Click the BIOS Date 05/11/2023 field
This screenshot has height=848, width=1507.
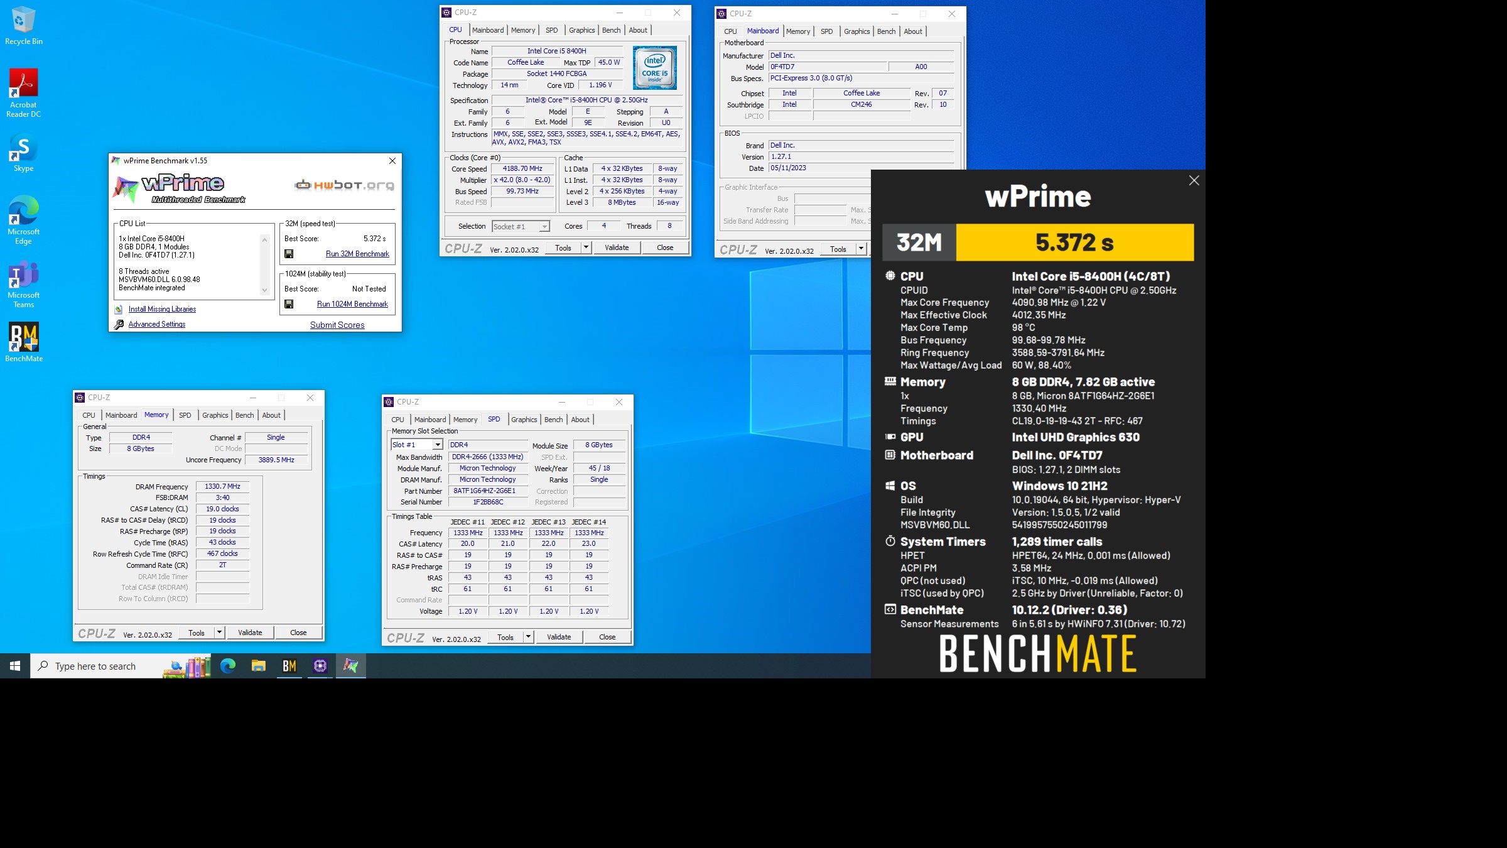861,168
